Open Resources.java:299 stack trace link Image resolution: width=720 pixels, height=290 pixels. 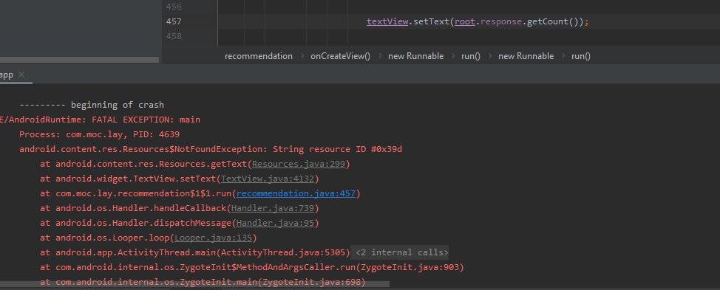coord(299,164)
